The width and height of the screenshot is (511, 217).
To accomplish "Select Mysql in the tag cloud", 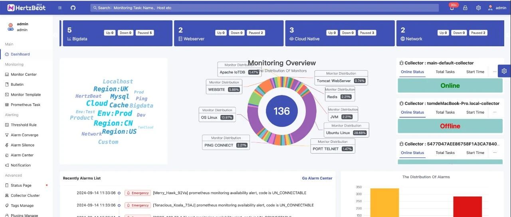I will tap(120, 97).
